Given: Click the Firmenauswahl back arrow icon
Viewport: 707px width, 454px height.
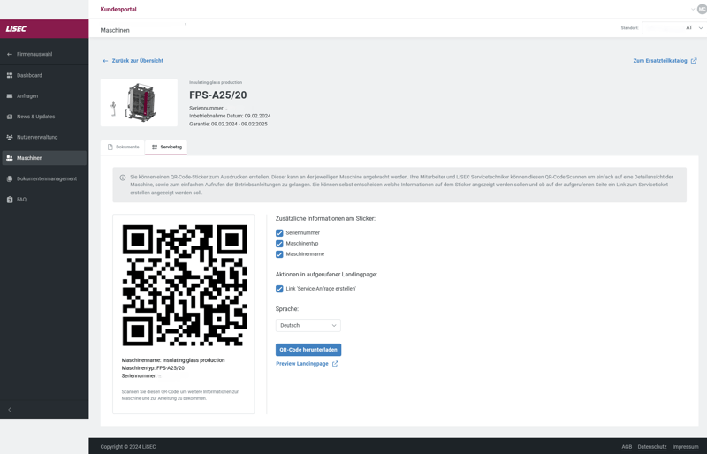Looking at the screenshot, I should pos(10,54).
